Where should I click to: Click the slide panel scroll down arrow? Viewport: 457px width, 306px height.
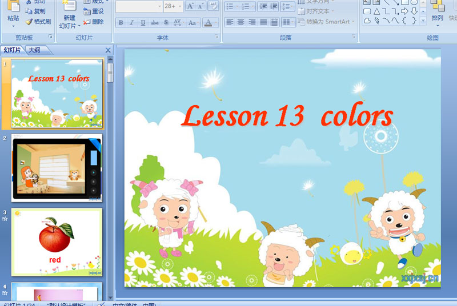pyautogui.click(x=110, y=297)
